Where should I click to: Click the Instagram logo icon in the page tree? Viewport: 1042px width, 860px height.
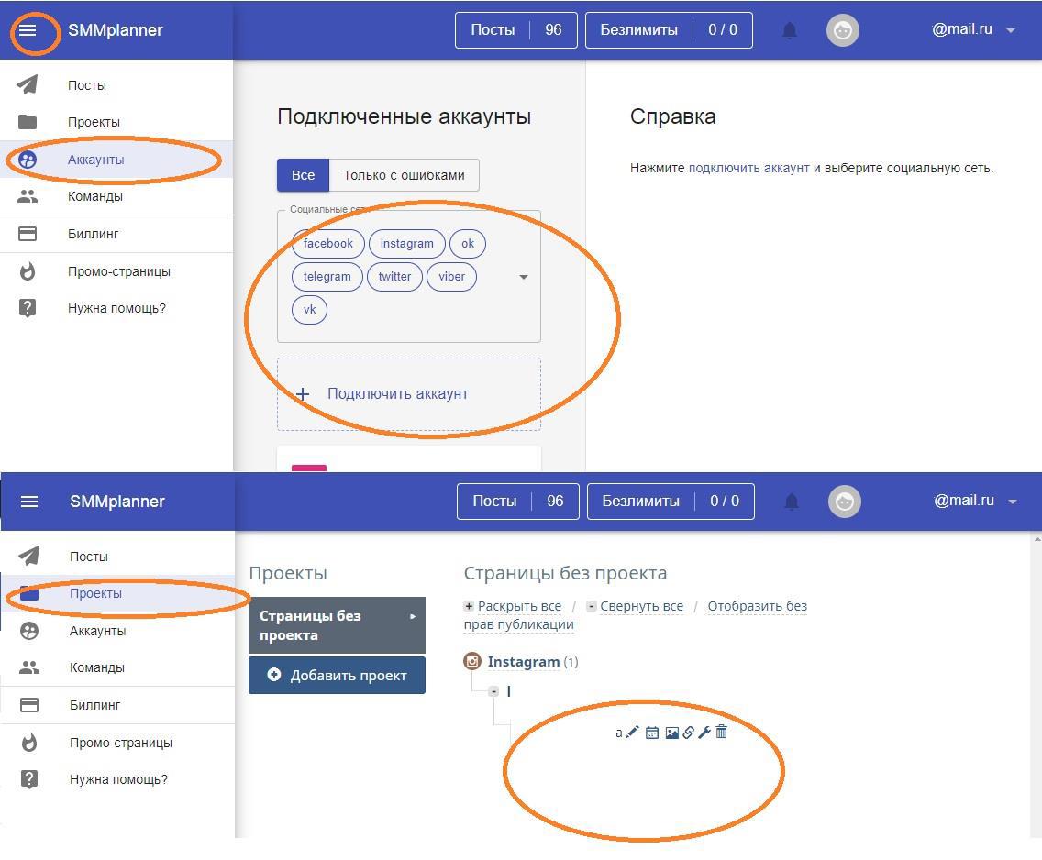point(472,661)
